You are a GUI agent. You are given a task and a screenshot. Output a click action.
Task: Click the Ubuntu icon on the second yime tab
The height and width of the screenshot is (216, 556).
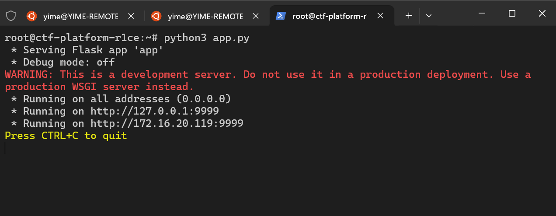(x=156, y=16)
